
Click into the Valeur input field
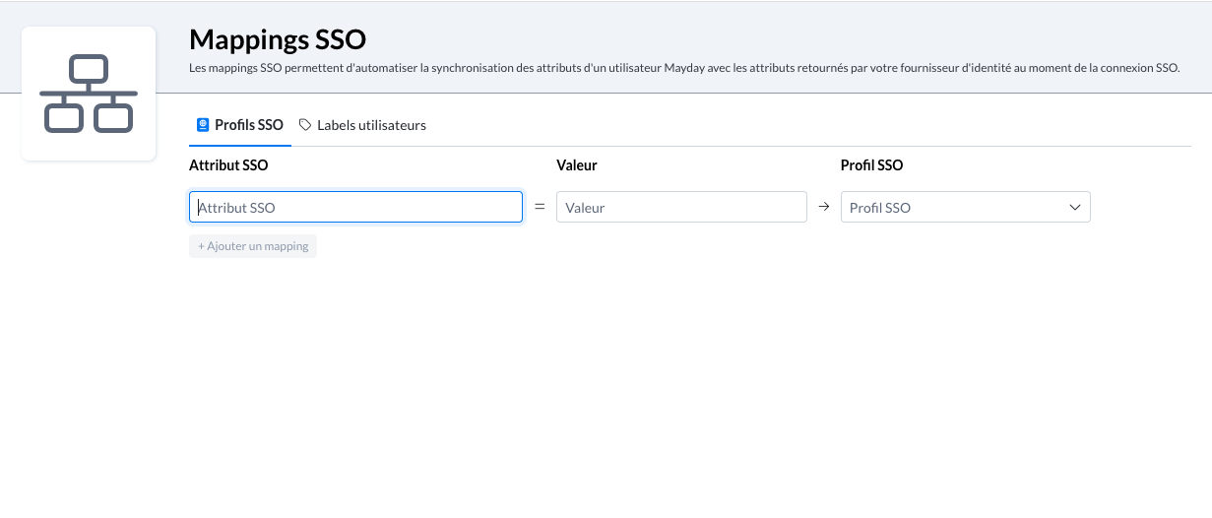pos(681,207)
